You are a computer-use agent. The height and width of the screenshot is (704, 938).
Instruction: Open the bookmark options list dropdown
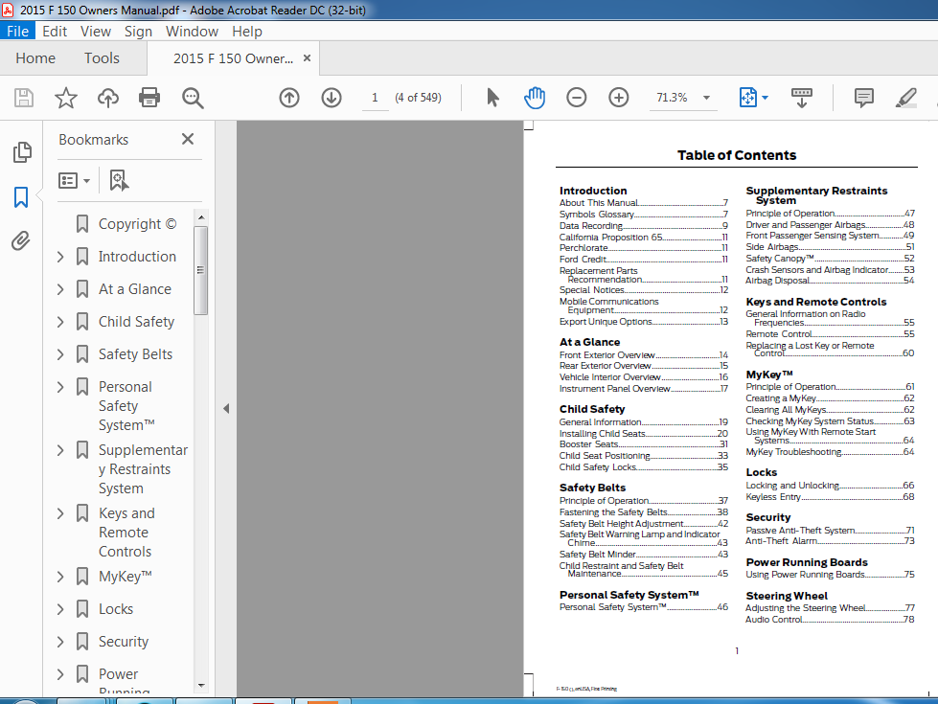(x=74, y=180)
